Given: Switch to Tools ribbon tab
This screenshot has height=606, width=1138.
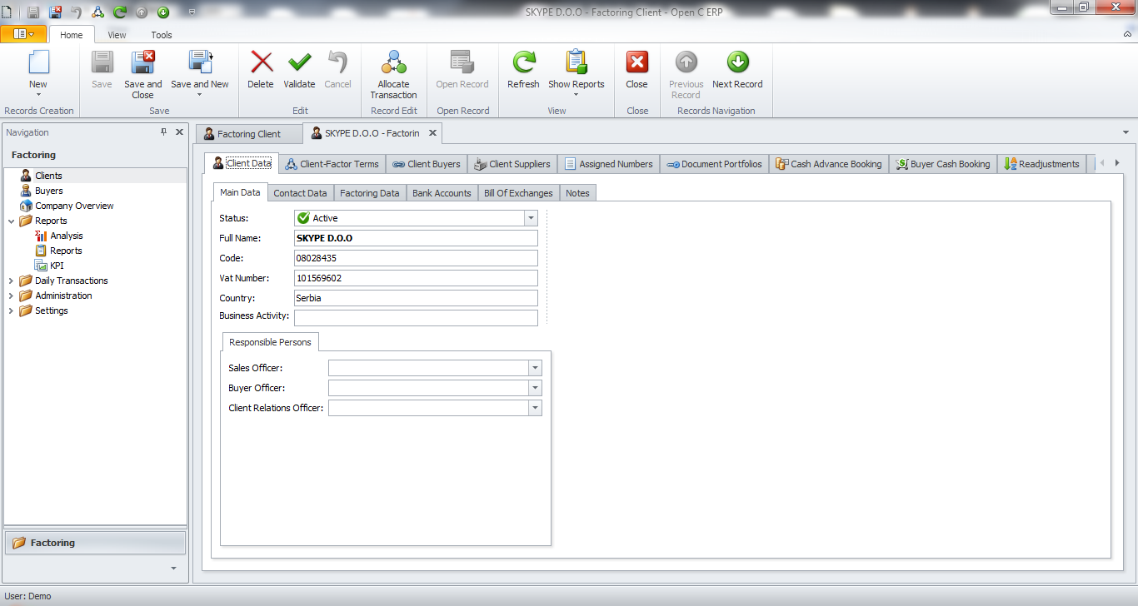Looking at the screenshot, I should point(162,35).
